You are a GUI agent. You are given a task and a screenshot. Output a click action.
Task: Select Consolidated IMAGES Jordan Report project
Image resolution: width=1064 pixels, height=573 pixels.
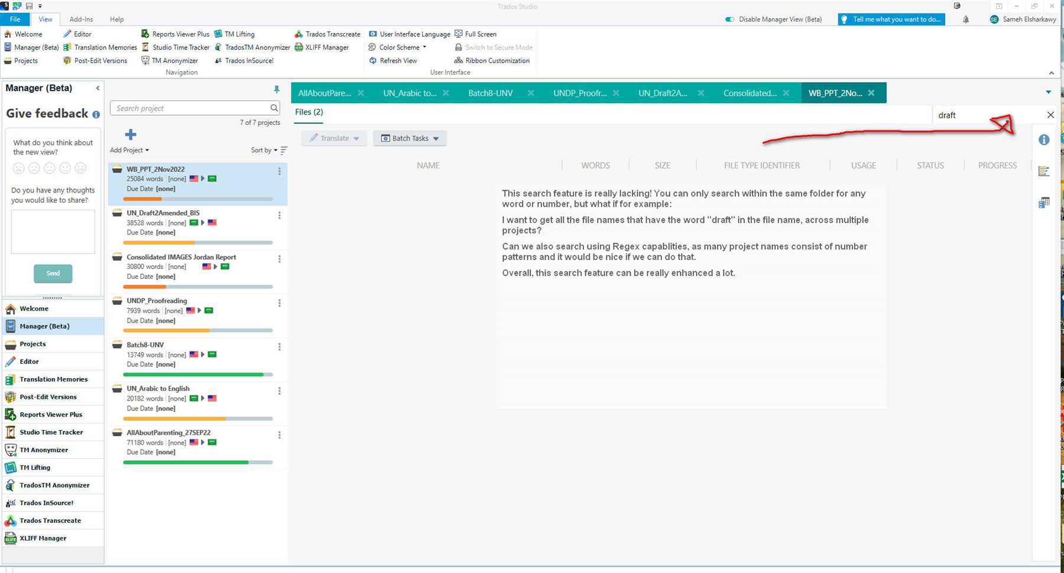[197, 271]
